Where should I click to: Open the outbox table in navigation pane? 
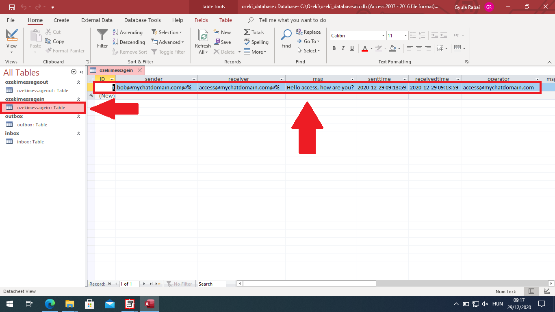(x=32, y=125)
